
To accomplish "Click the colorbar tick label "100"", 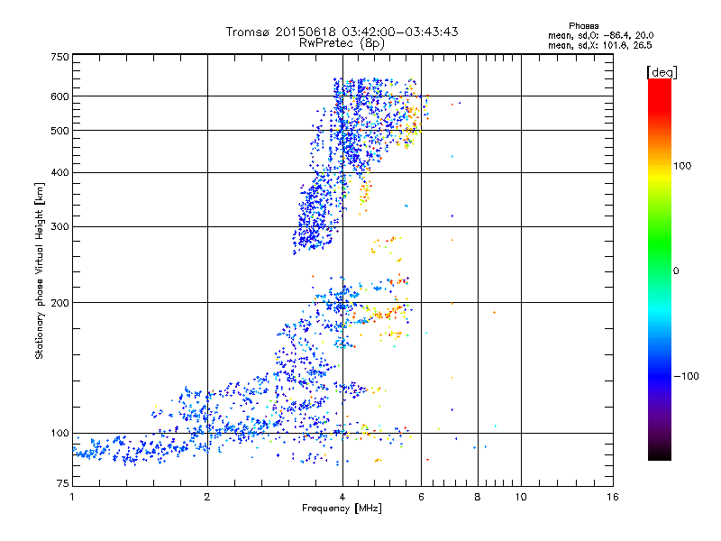I will tap(682, 166).
